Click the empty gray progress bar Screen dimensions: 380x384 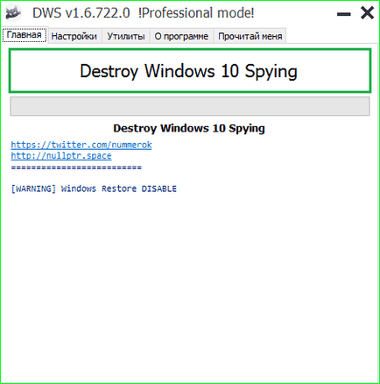click(x=190, y=106)
